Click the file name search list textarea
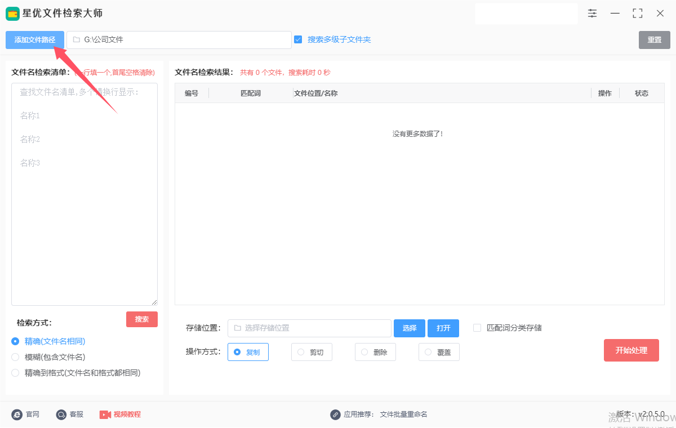The height and width of the screenshot is (428, 676). [x=84, y=194]
